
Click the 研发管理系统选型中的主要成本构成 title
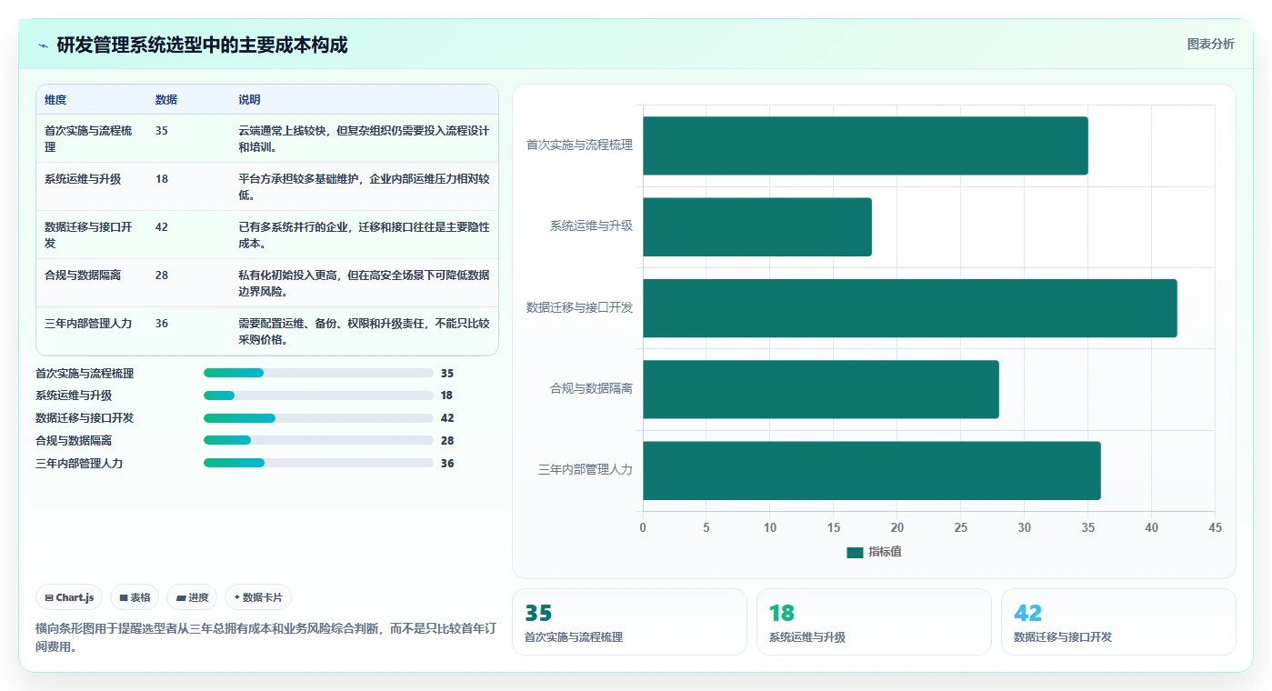click(202, 45)
